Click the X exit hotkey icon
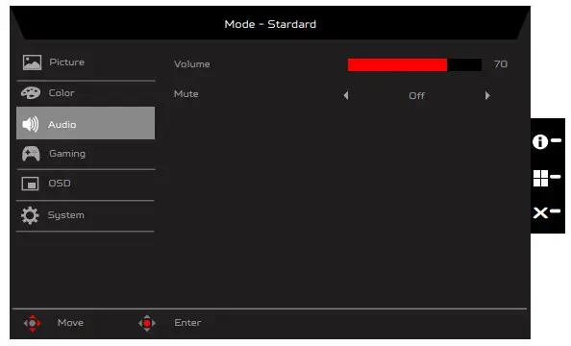The width and height of the screenshot is (571, 346). coord(540,212)
